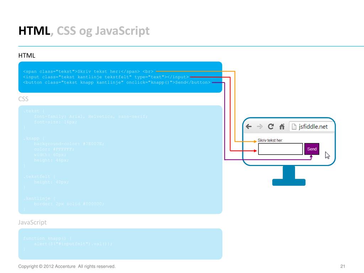The image size is (364, 273).
Task: Click the 'font-family: Arial' CSS line
Action: pyautogui.click(x=91, y=117)
